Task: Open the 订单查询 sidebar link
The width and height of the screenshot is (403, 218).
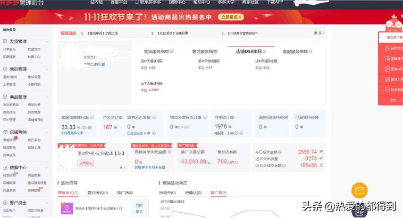Action: [9, 49]
